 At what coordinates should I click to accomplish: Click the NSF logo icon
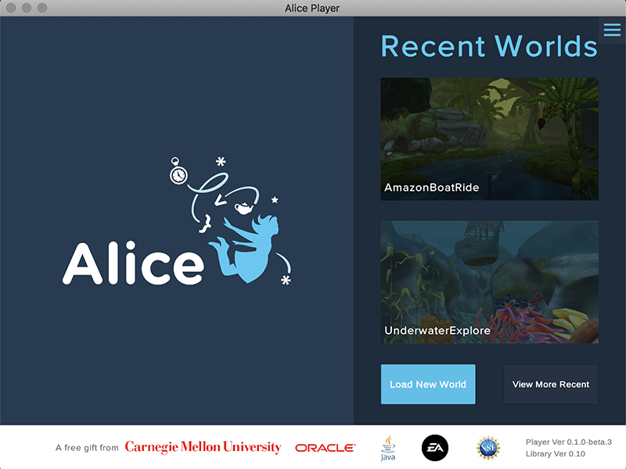488,448
